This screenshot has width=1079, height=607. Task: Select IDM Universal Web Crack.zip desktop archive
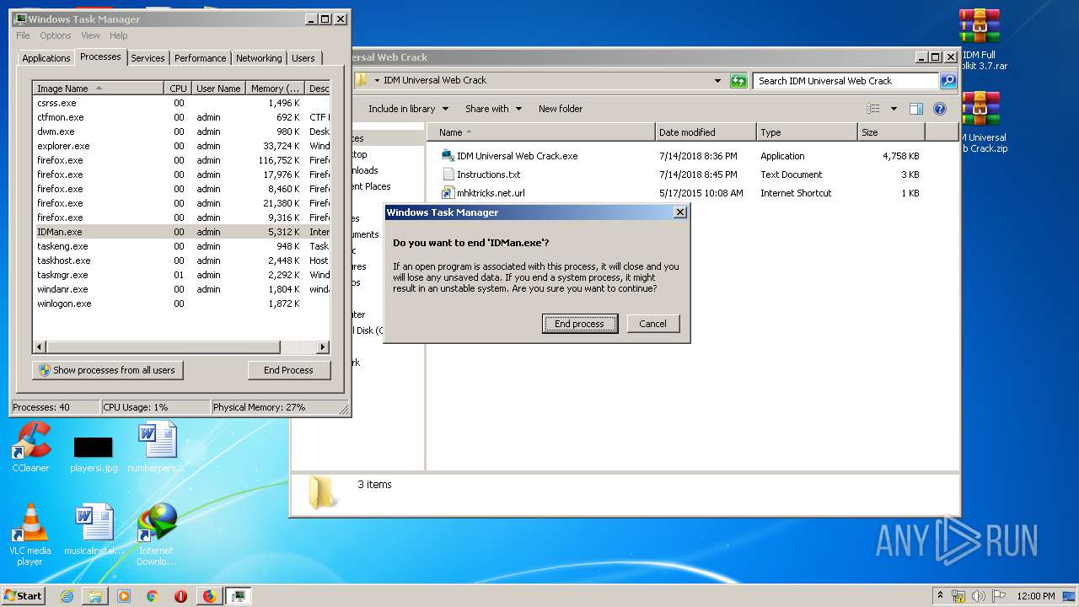point(980,123)
